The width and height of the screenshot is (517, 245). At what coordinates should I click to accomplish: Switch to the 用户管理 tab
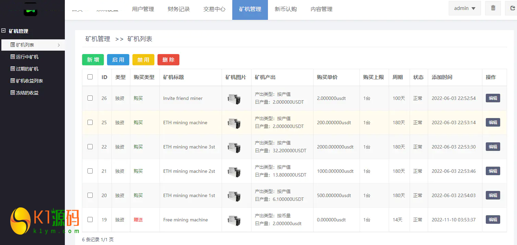coord(143,9)
